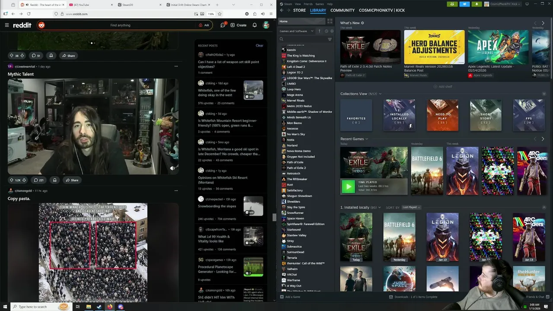This screenshot has width=553, height=311.
Task: Click Create post button on Reddit
Action: 238,25
